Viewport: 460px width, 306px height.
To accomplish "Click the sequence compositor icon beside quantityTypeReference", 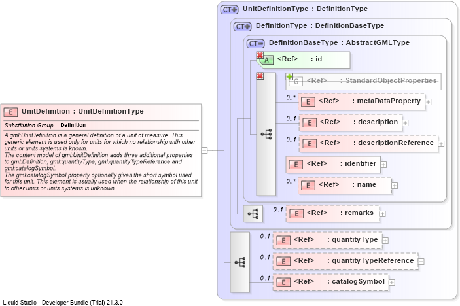I will (240, 262).
